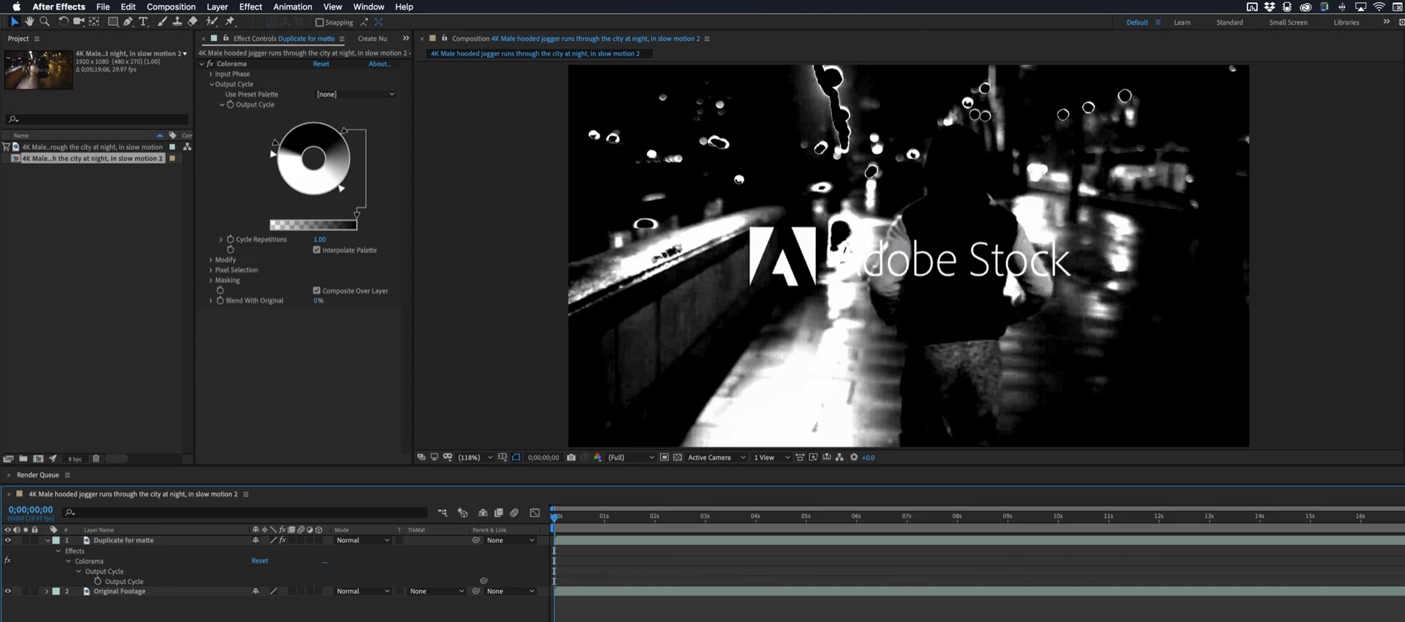Image resolution: width=1405 pixels, height=622 pixels.
Task: Select the Selection arrow tool
Action: pyautogui.click(x=15, y=22)
